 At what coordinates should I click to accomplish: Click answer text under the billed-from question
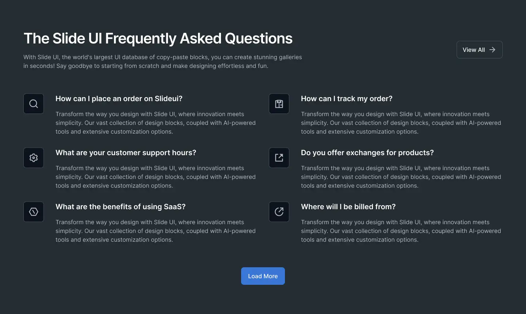401,231
